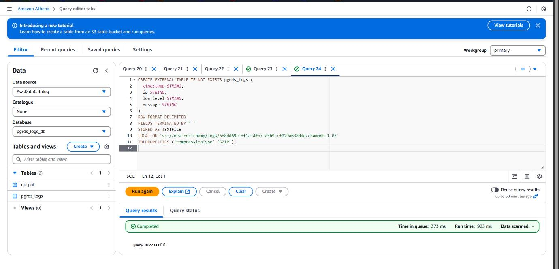This screenshot has width=559, height=269.
Task: Open the Query 21 tab options menu
Action: 187,69
